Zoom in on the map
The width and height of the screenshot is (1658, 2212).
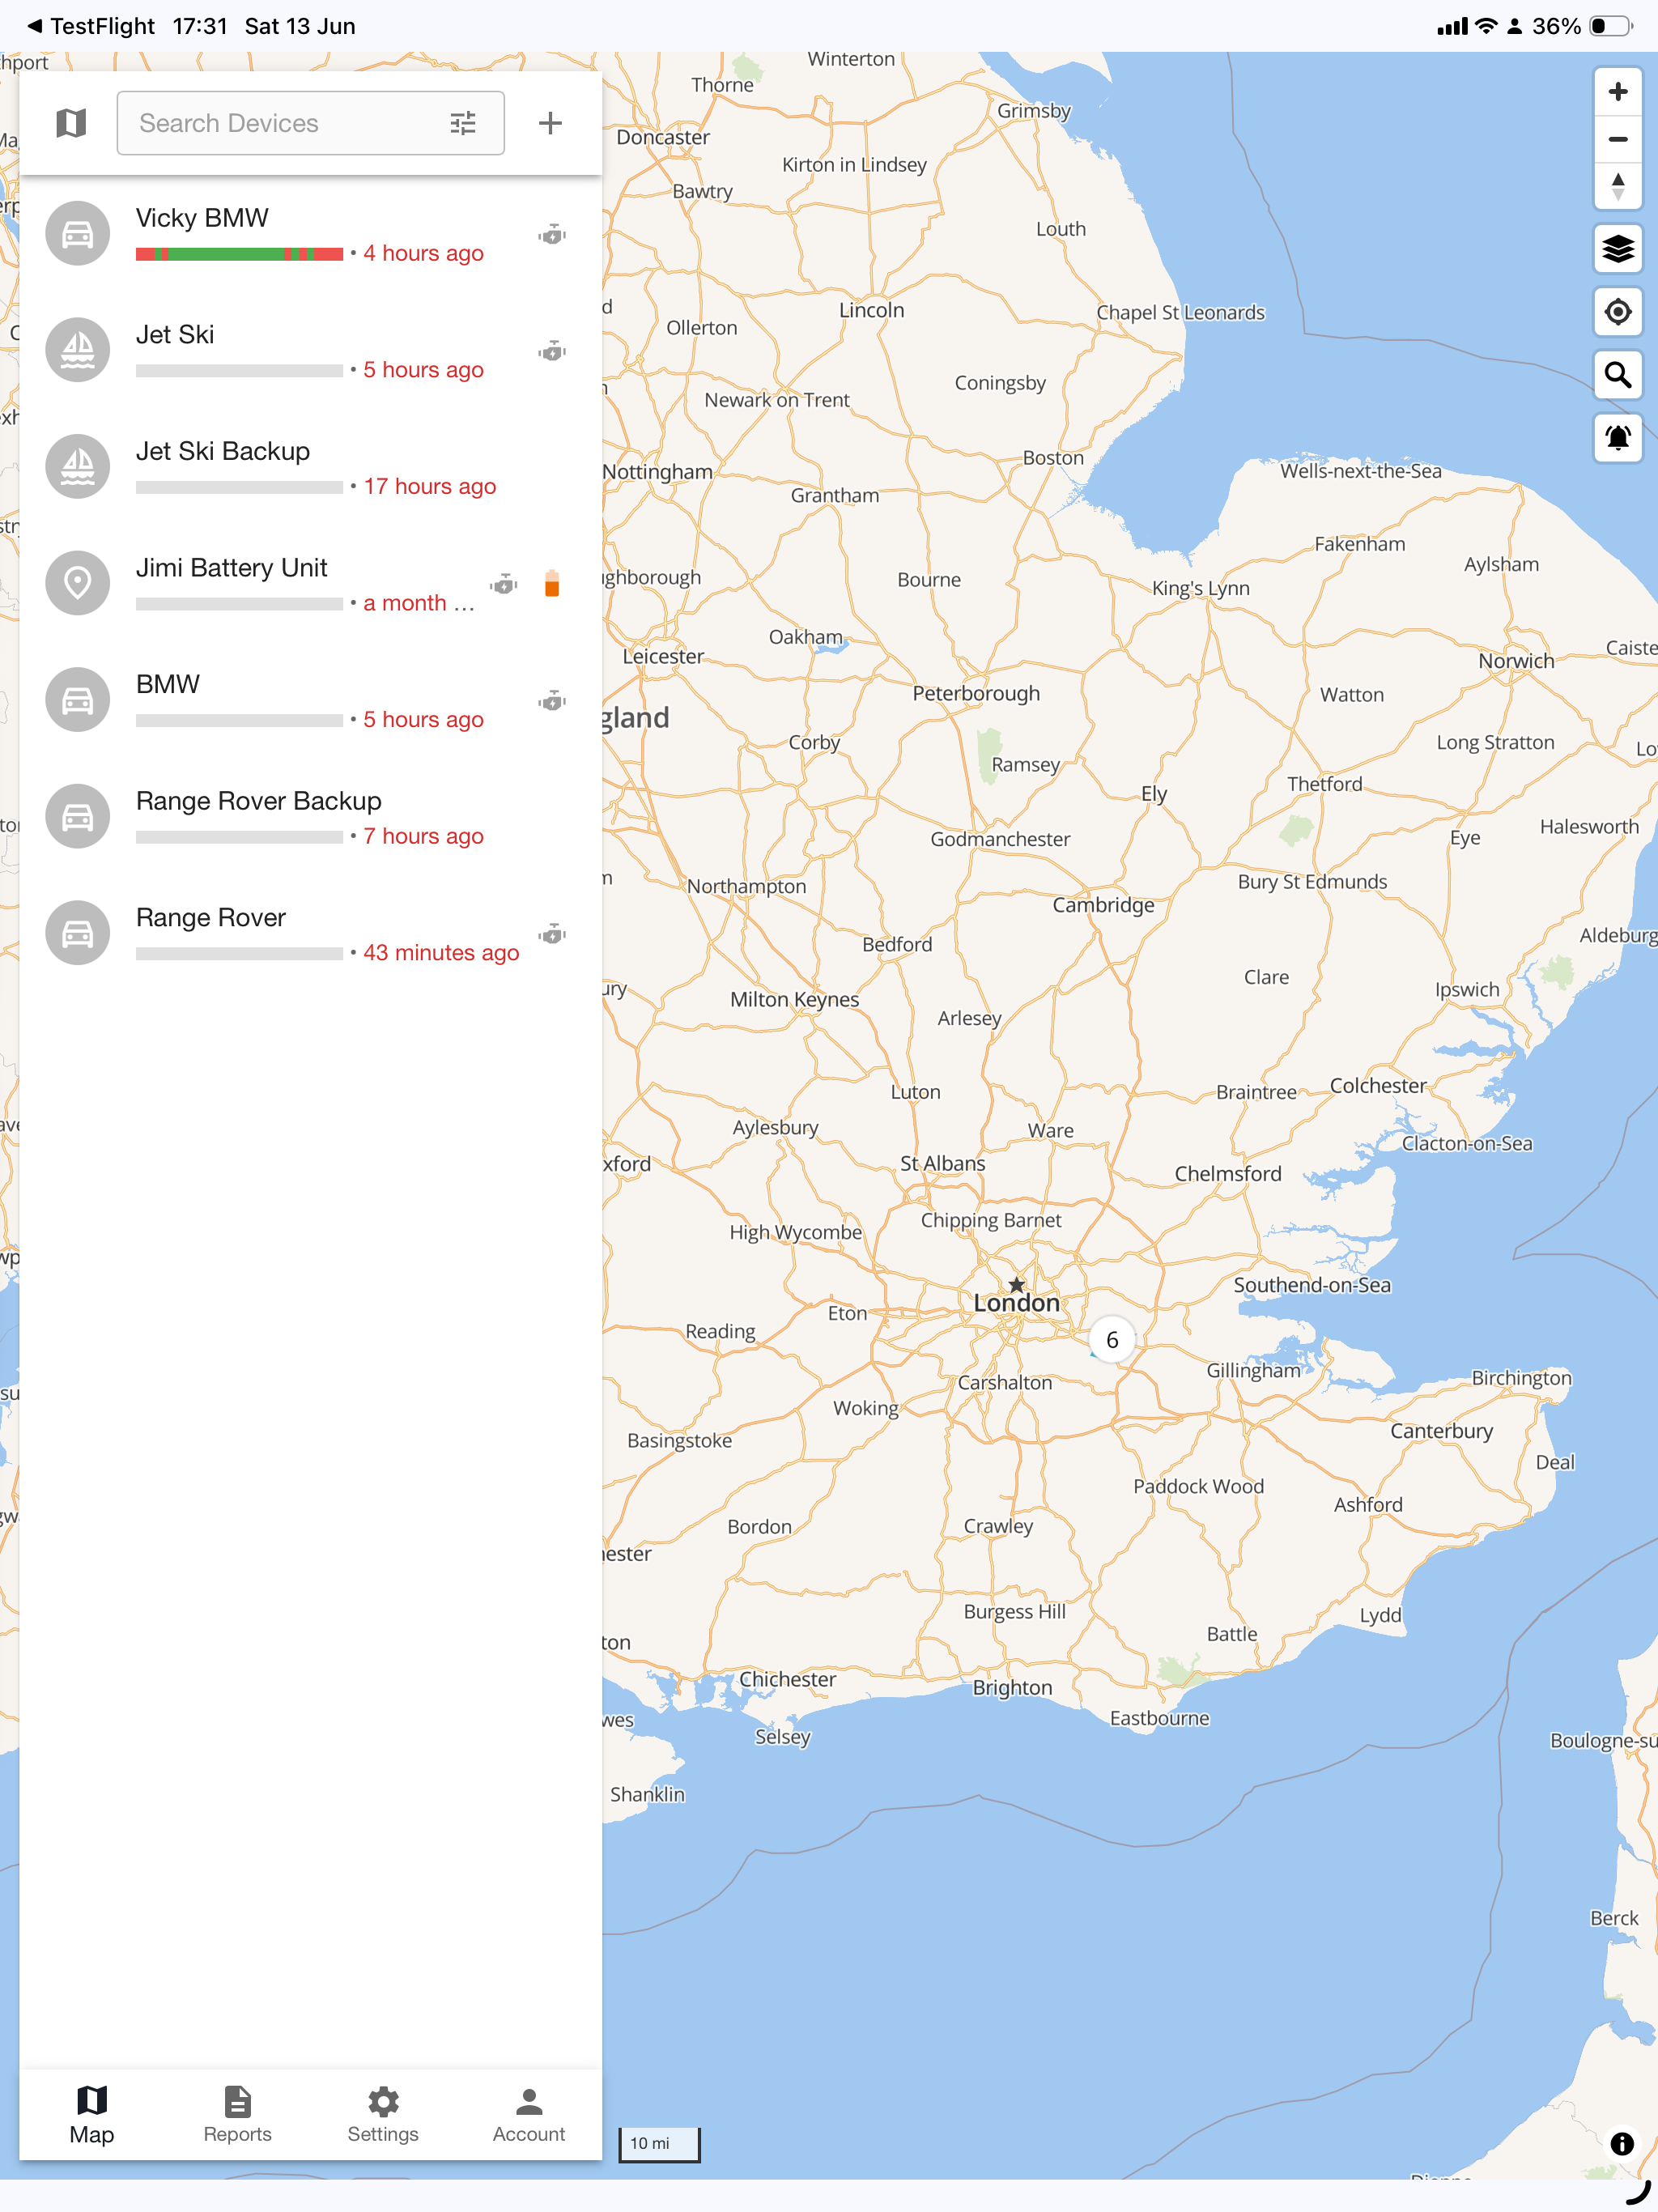[1617, 92]
